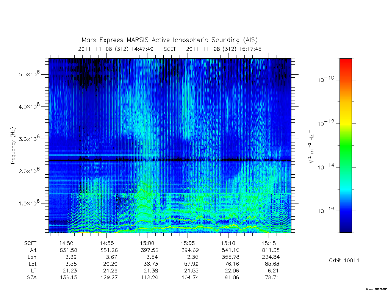The width and height of the screenshot is (388, 291).
Task: Click altitude value 811.35
Action: (271, 250)
